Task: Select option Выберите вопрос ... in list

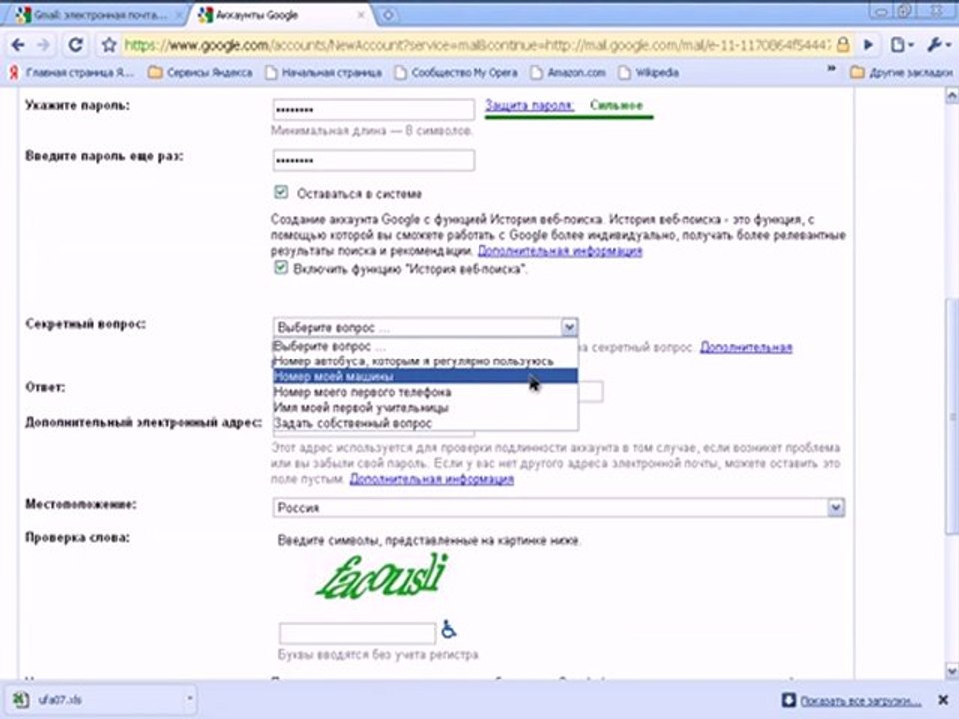Action: [x=426, y=346]
